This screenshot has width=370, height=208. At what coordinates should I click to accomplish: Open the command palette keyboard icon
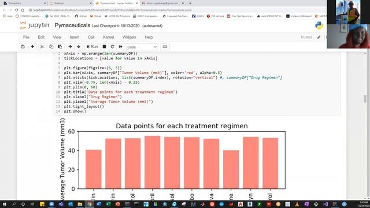pyautogui.click(x=165, y=47)
